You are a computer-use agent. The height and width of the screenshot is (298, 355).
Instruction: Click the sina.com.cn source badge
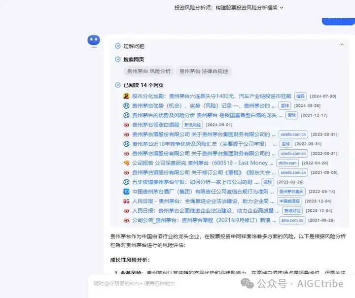(x=292, y=220)
